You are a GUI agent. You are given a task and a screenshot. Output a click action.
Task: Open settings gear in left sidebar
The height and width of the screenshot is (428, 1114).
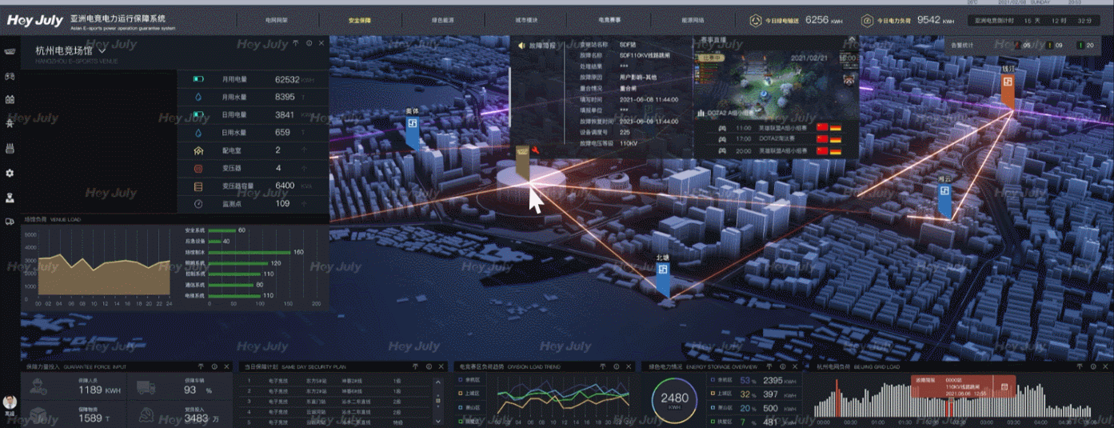[x=10, y=173]
